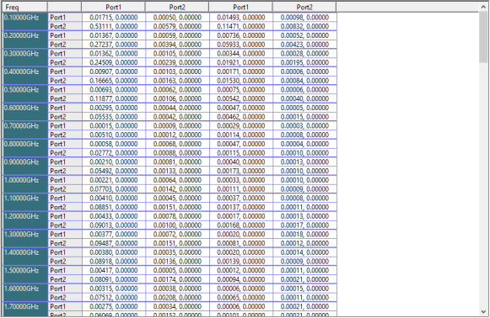This screenshot has width=490, height=318.
Task: Click cell value 0.00208, 0.00000
Action: (177, 298)
